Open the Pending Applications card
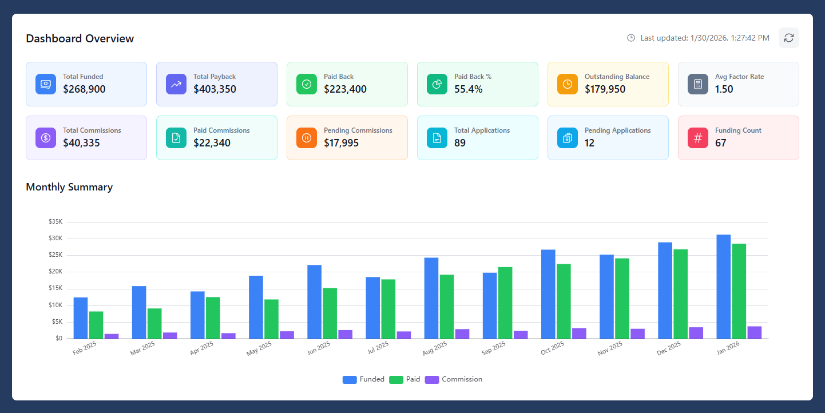 (608, 137)
